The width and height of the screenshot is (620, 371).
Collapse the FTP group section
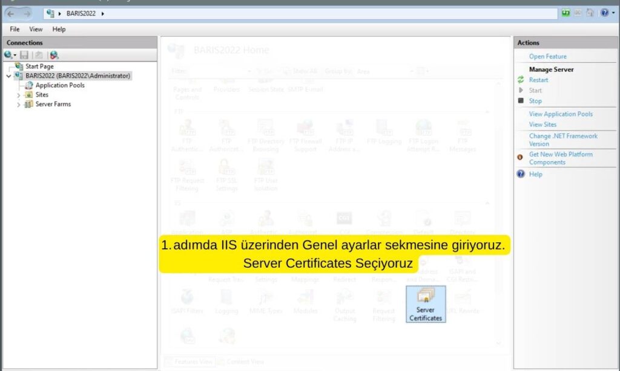pos(487,112)
